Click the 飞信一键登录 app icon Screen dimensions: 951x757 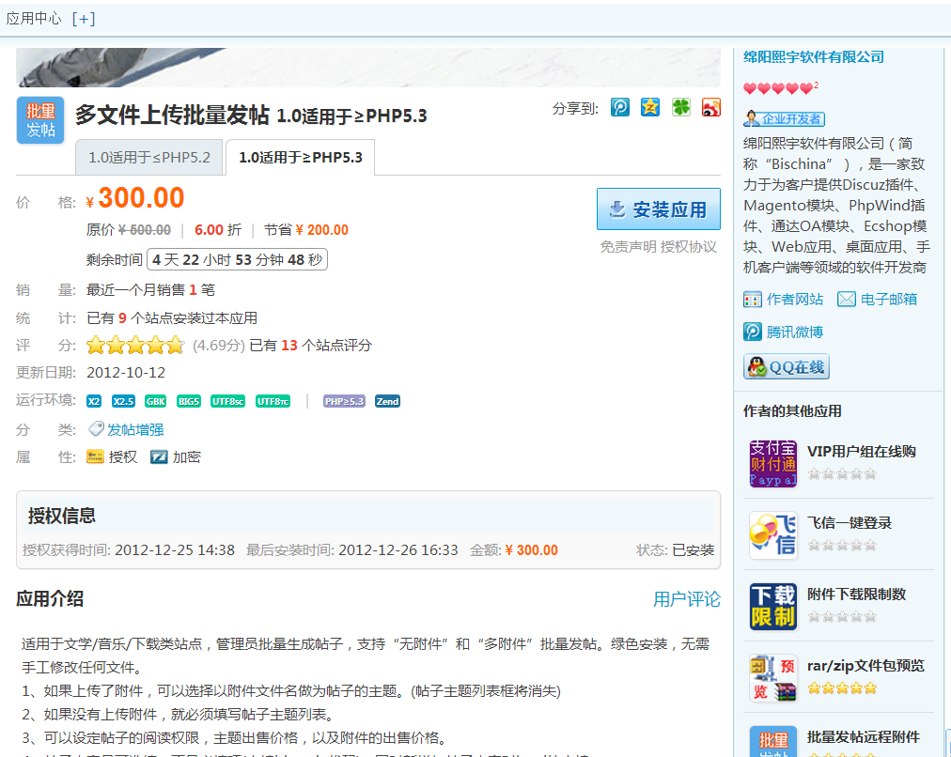(772, 535)
